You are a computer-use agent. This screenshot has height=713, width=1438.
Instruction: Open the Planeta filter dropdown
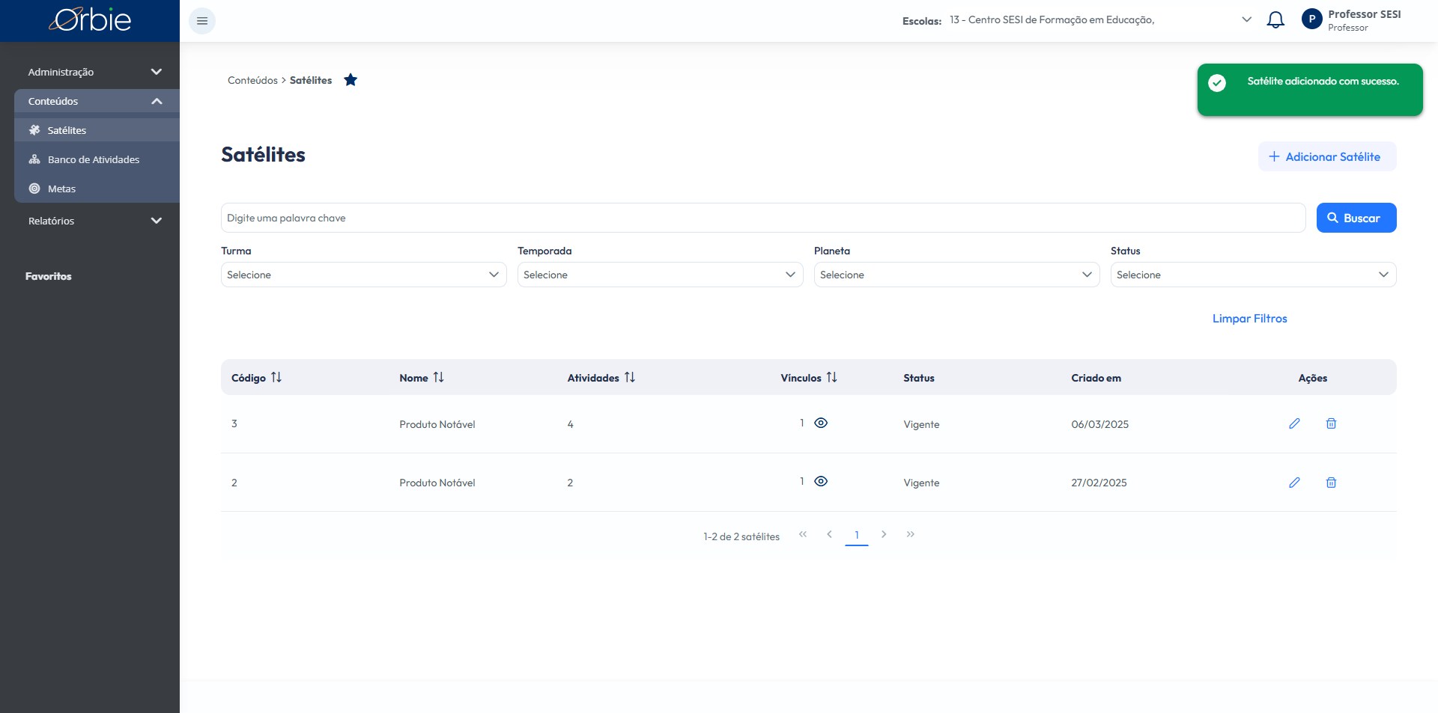[x=957, y=275]
